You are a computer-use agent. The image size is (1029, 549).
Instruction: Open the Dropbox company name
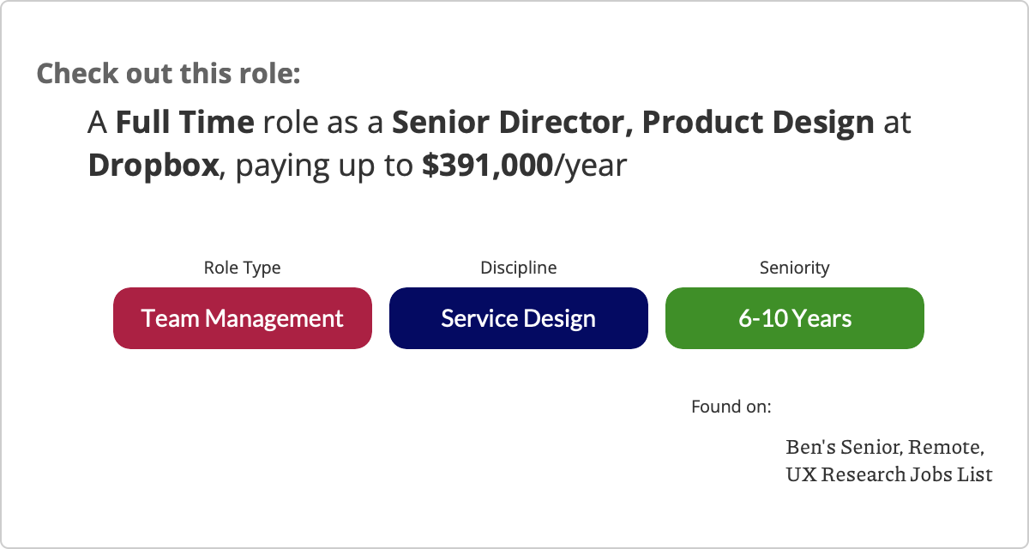pos(153,165)
